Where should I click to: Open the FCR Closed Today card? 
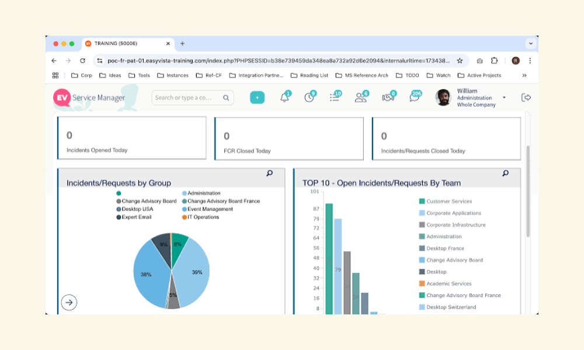(x=289, y=139)
